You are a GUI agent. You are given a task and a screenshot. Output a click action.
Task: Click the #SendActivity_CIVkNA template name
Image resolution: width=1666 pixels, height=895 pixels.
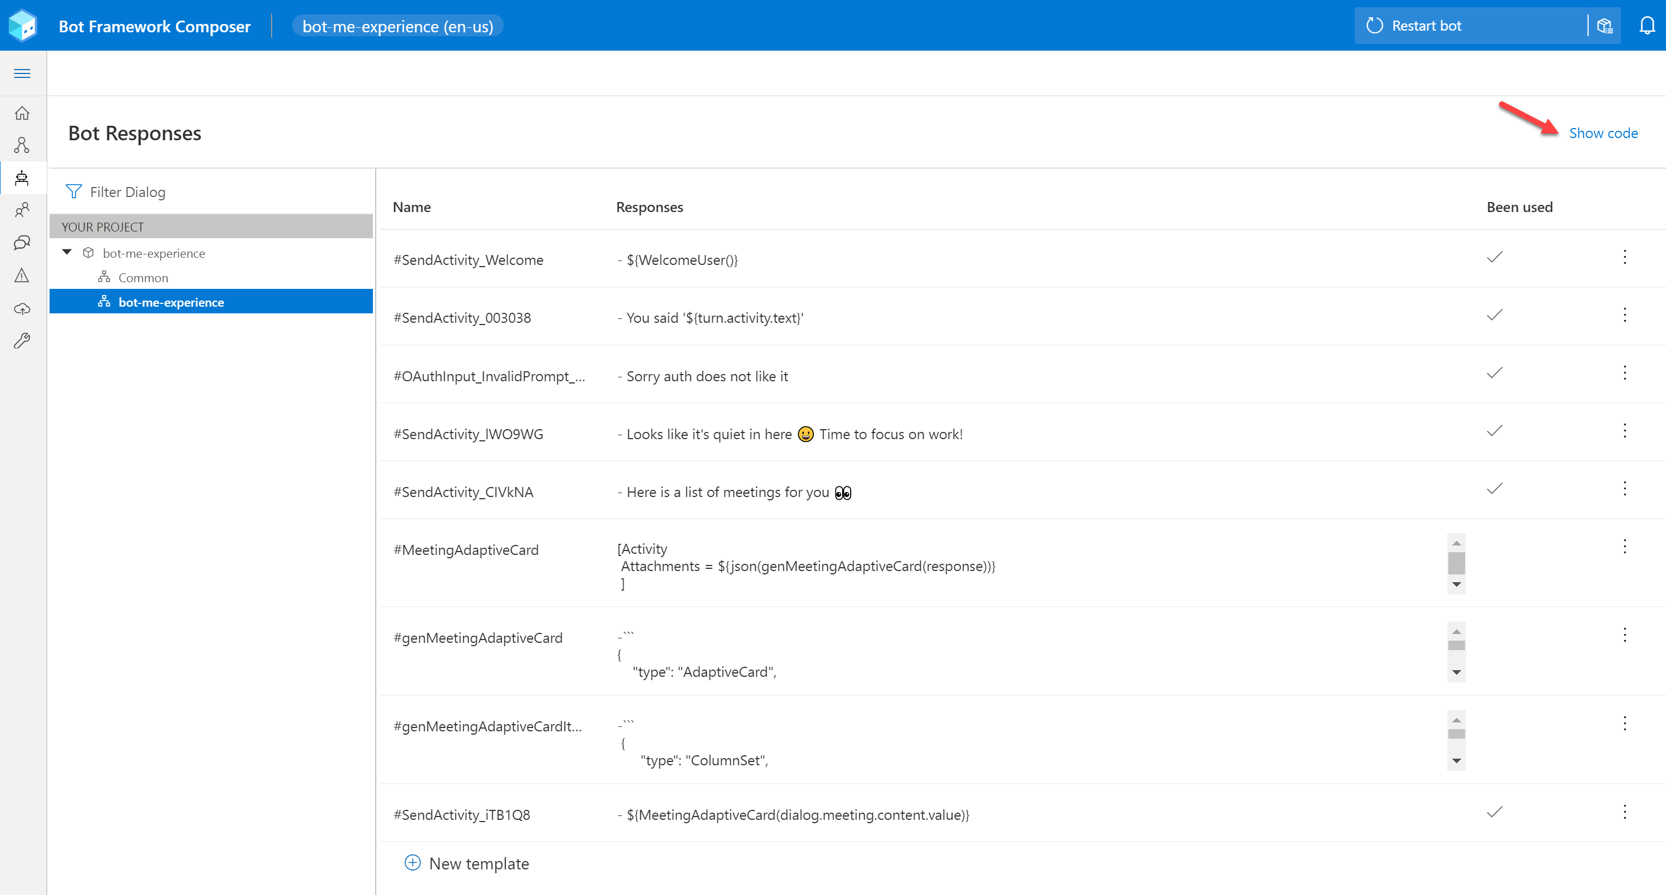463,491
